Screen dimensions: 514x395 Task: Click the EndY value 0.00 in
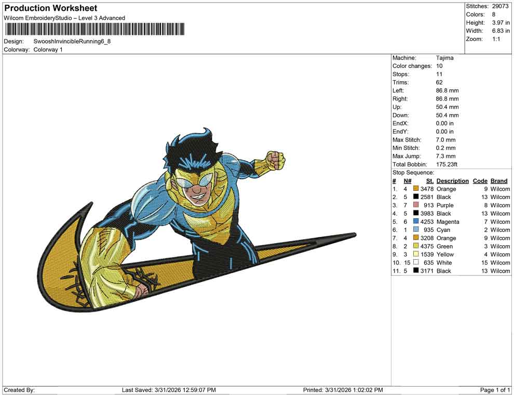[x=445, y=132]
